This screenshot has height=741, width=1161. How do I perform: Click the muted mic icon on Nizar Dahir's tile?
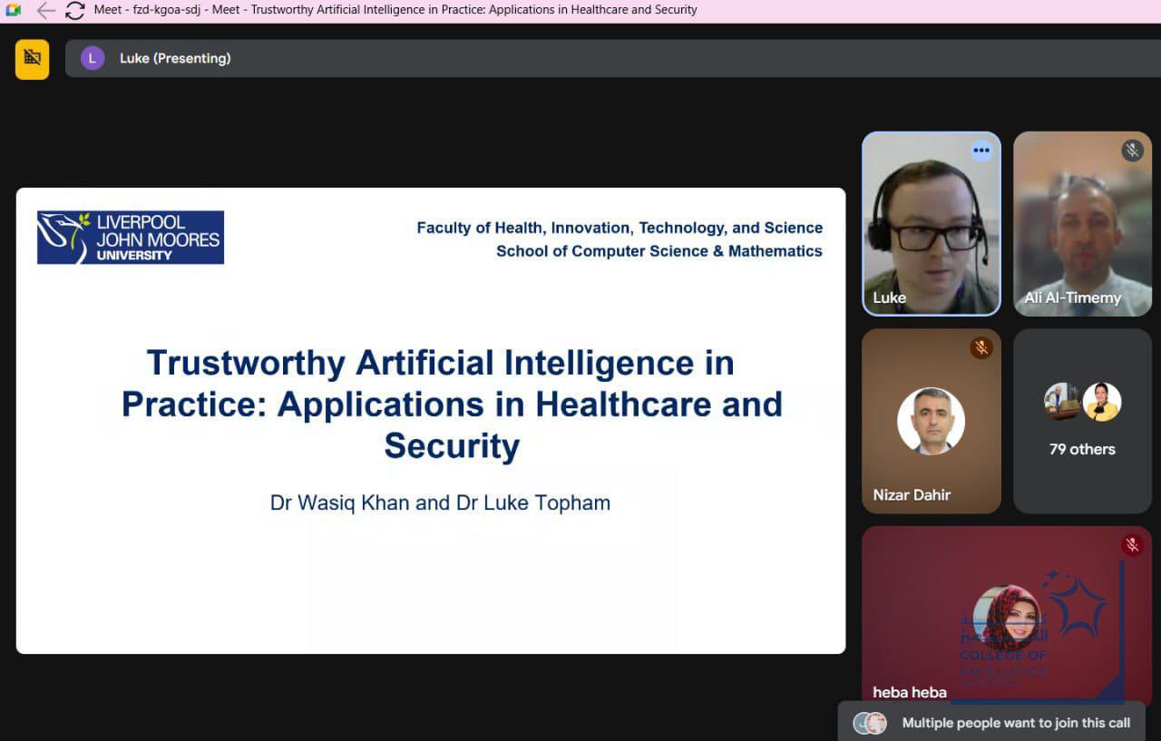point(981,347)
